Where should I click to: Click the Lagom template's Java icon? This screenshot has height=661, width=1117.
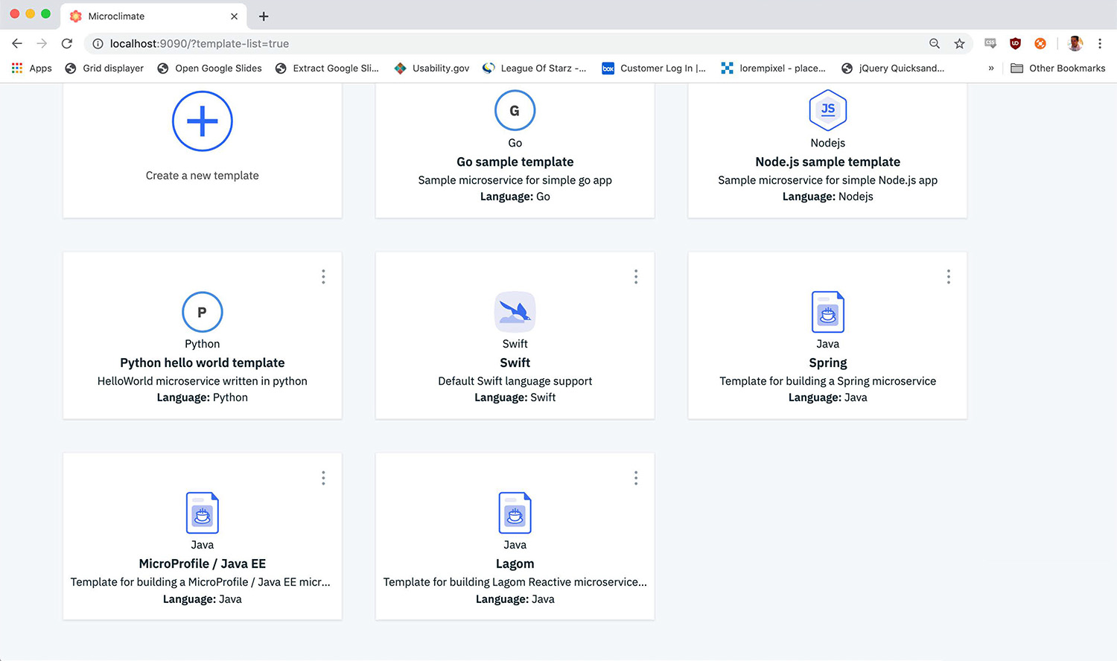coord(515,513)
